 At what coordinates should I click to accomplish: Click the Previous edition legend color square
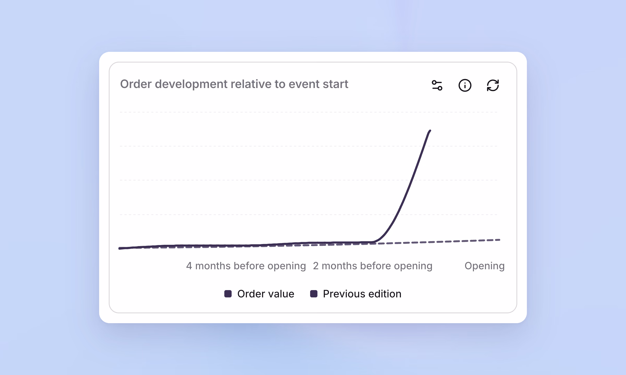(314, 294)
